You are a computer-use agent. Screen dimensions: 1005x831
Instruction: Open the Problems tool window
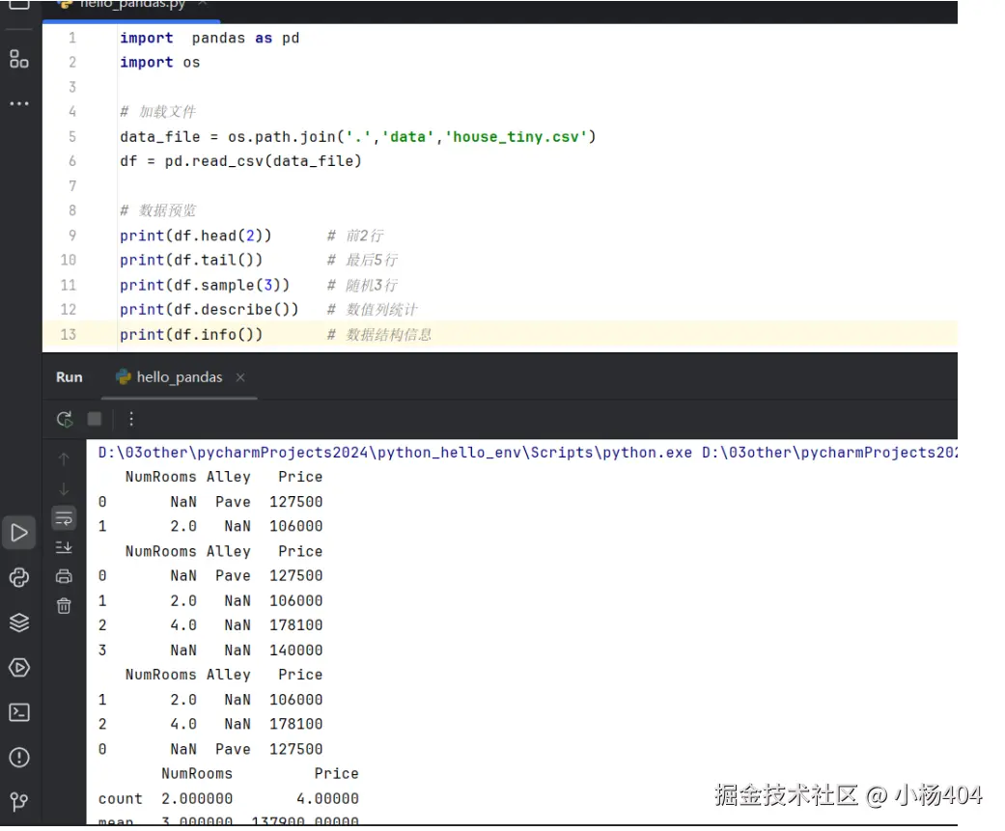point(19,758)
